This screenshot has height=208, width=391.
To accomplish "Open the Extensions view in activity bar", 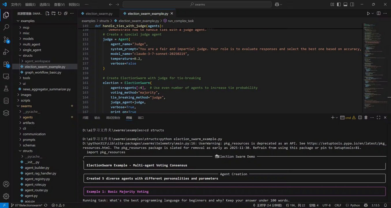I will point(6,64).
